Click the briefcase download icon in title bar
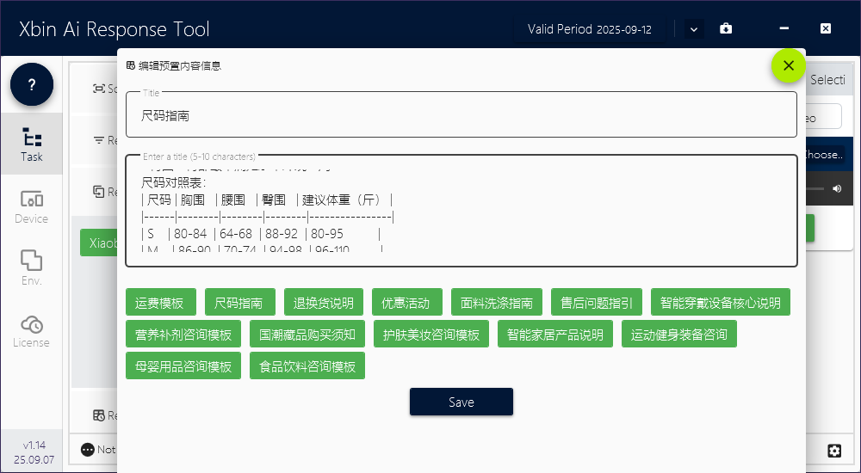 click(726, 28)
